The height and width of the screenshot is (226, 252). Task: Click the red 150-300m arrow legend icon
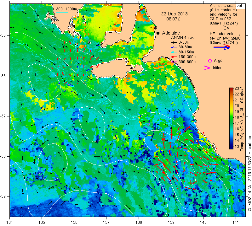[x=174, y=57]
